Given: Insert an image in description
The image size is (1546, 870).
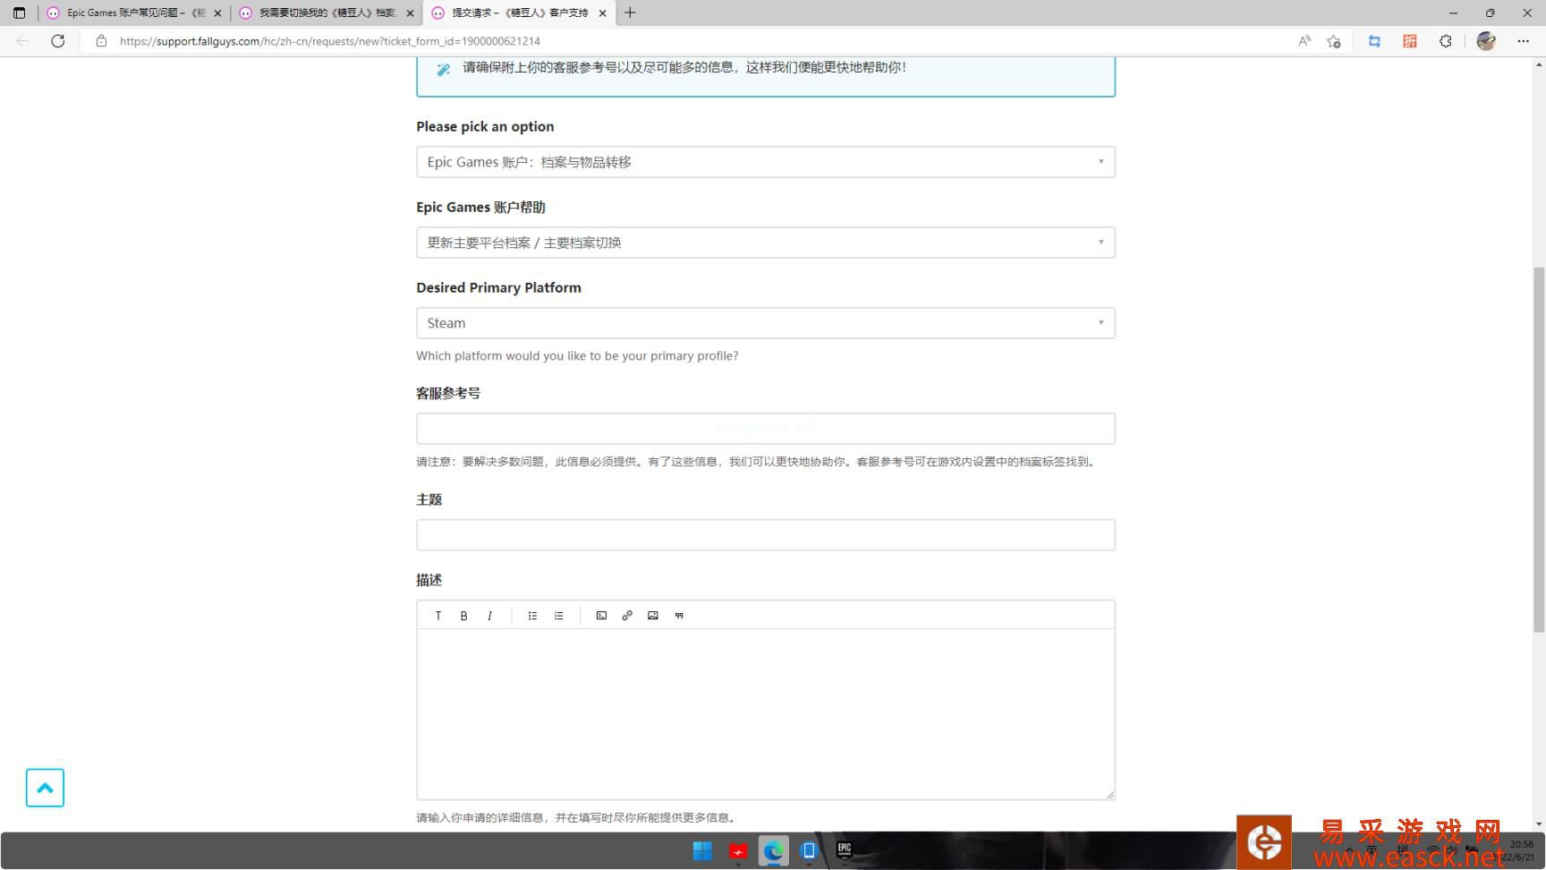Looking at the screenshot, I should (x=653, y=616).
